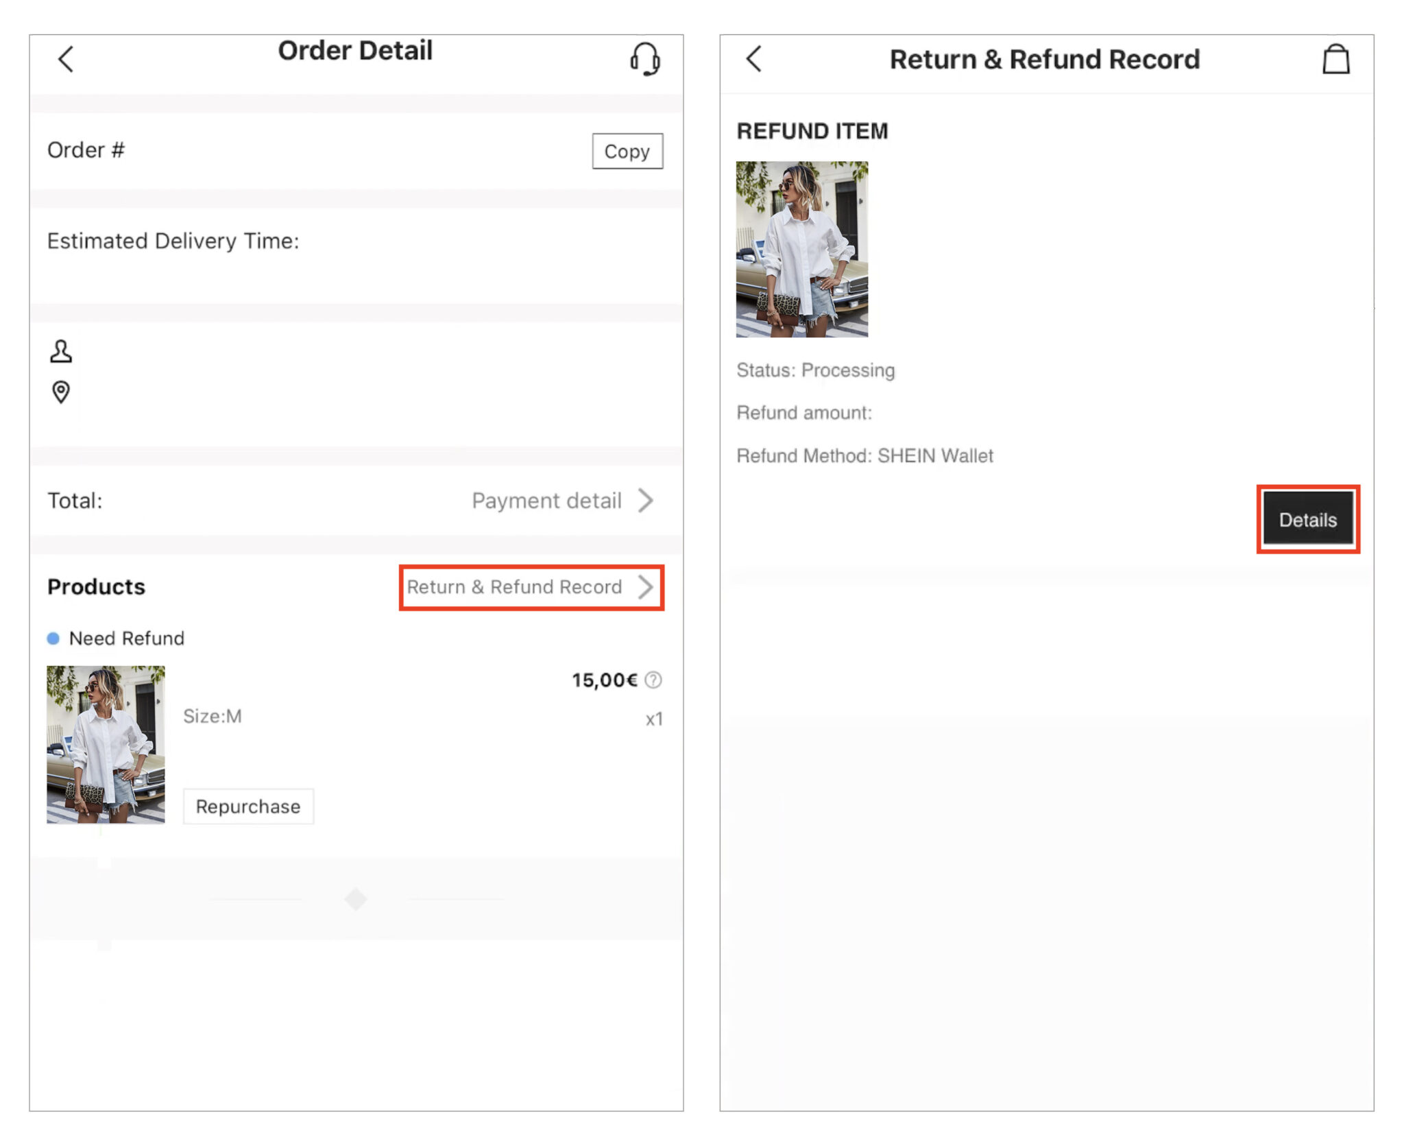Copy the order number
1404x1146 pixels.
pos(627,151)
